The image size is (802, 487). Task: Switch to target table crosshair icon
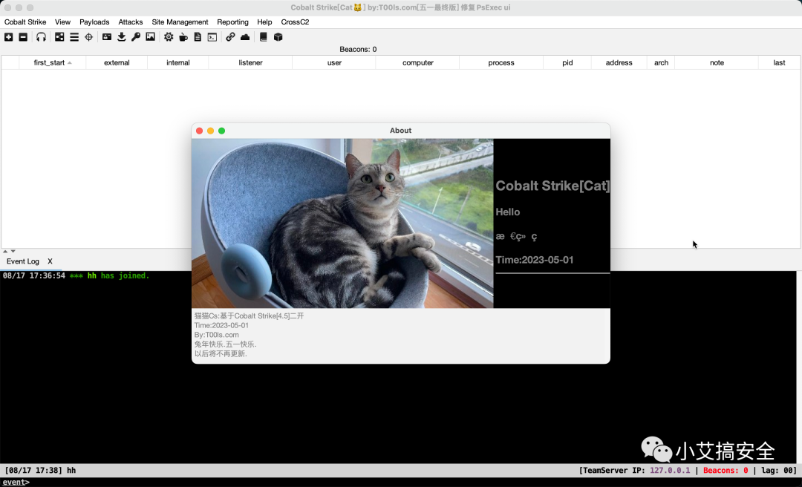point(88,37)
